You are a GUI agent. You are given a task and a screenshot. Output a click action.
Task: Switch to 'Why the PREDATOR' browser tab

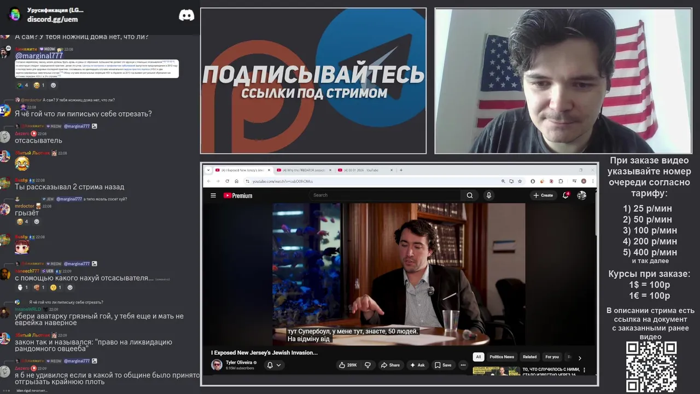pos(302,170)
